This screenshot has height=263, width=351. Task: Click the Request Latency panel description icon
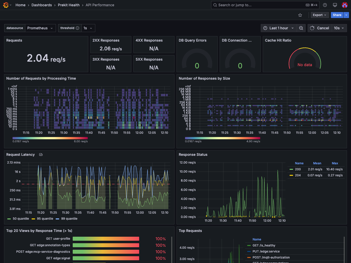tap(41, 155)
